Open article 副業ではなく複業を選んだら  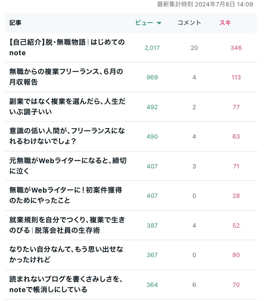click(67, 106)
